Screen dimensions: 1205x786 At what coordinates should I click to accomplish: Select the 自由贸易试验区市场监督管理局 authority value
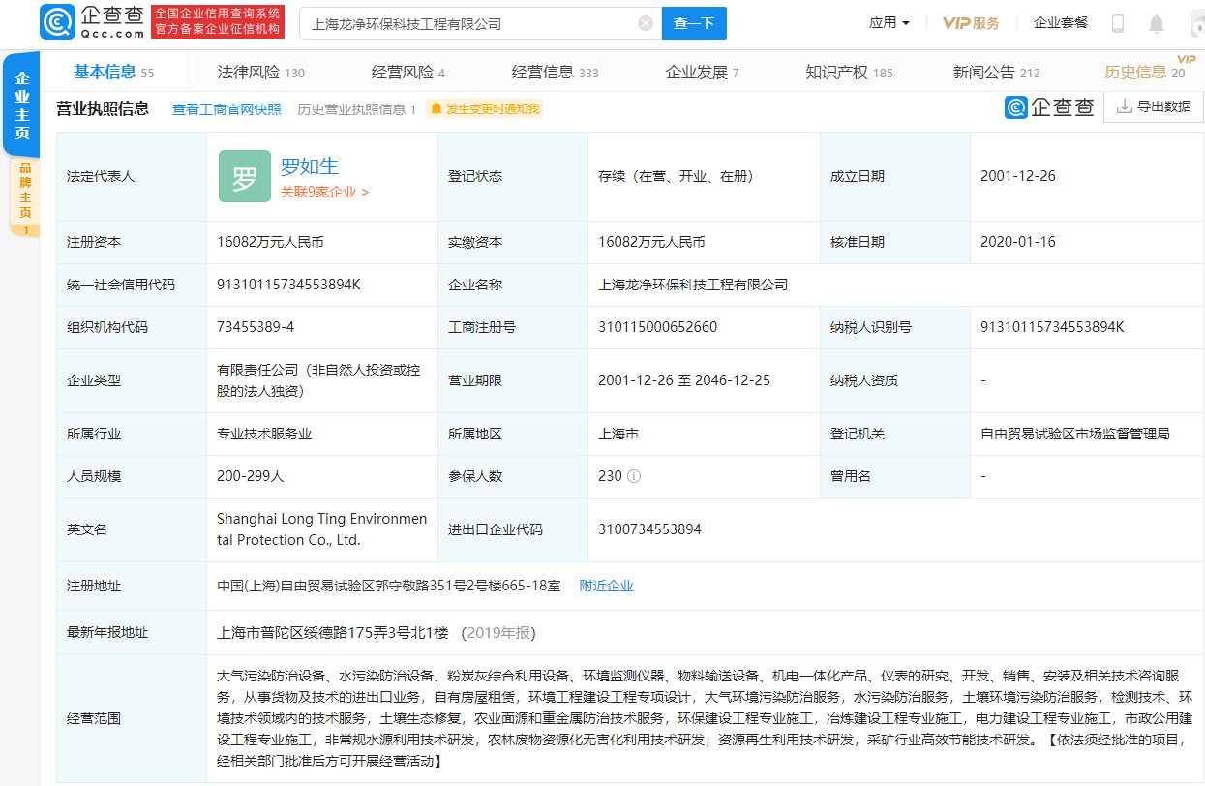point(1074,434)
